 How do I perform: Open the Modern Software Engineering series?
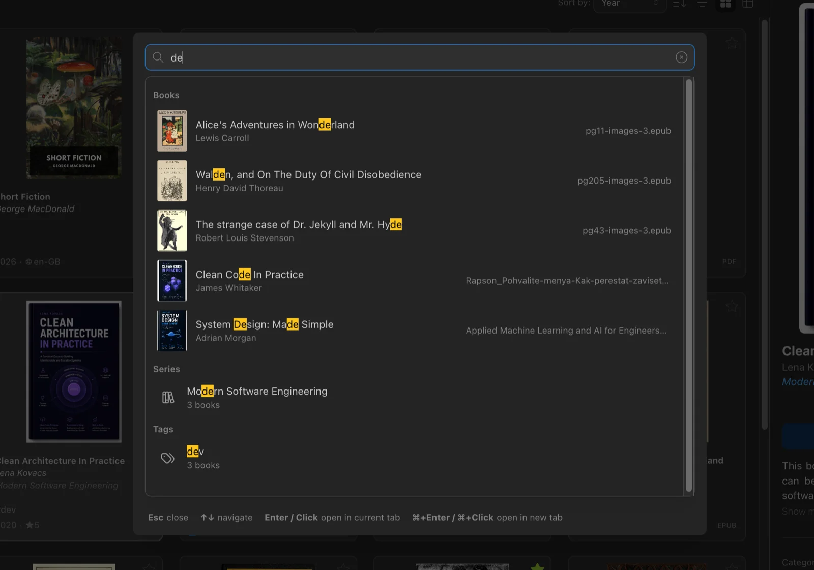pos(414,398)
